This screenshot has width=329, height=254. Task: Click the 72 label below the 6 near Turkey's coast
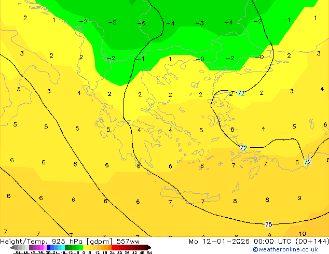243,148
